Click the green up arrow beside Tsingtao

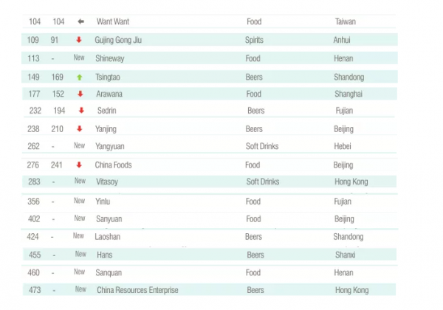pos(79,77)
